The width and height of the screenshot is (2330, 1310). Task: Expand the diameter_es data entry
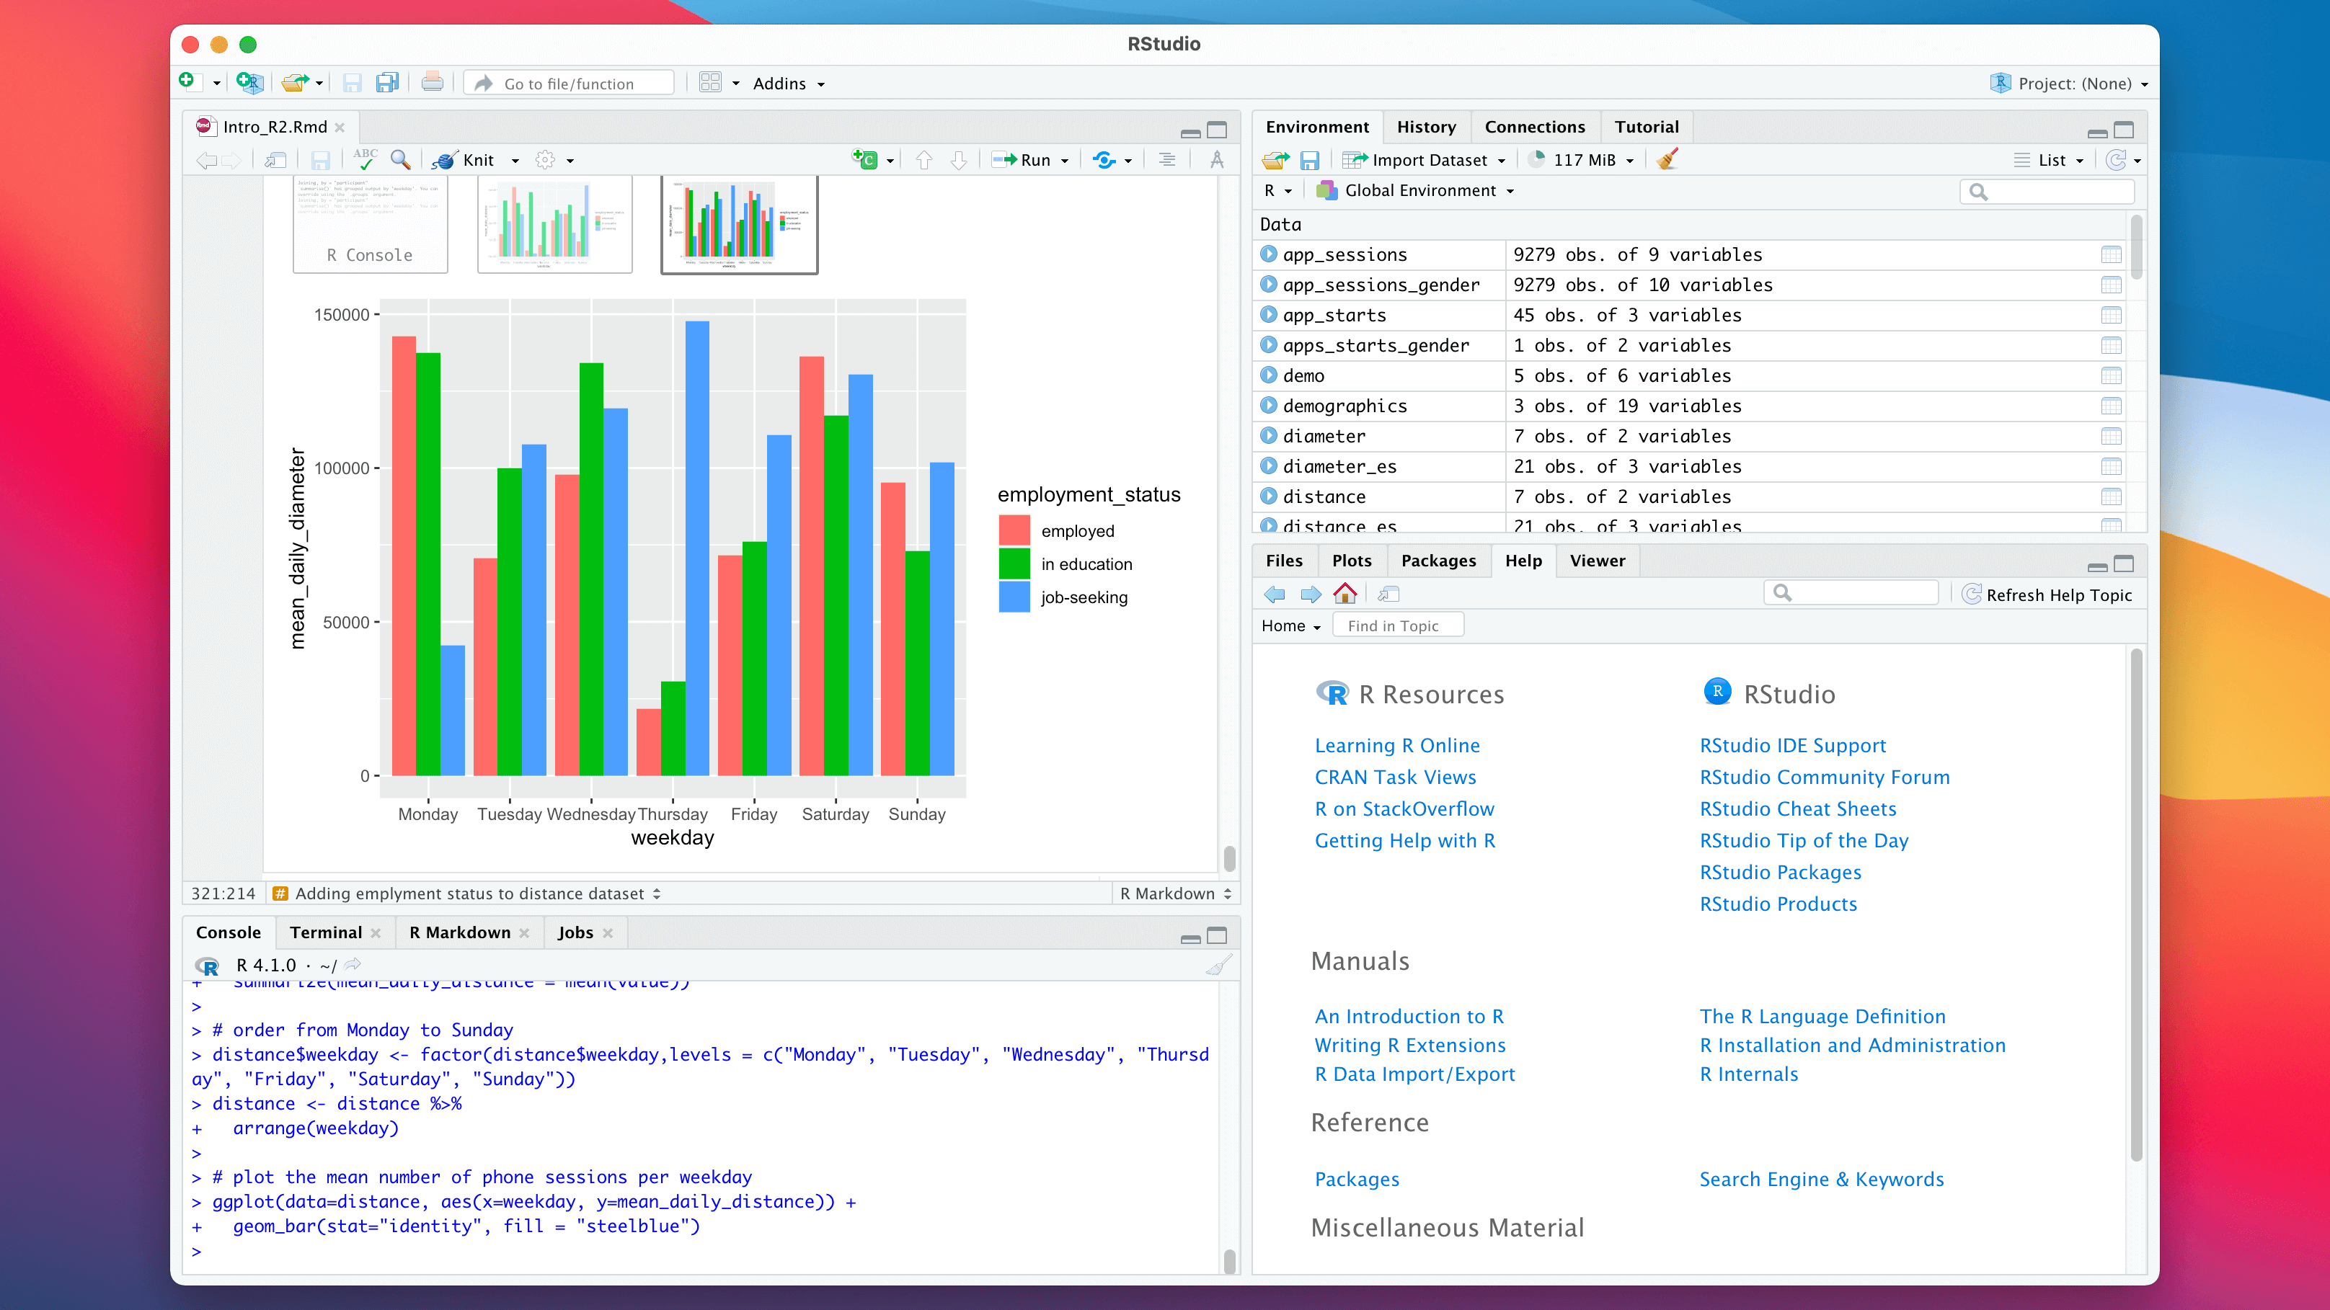[1269, 465]
